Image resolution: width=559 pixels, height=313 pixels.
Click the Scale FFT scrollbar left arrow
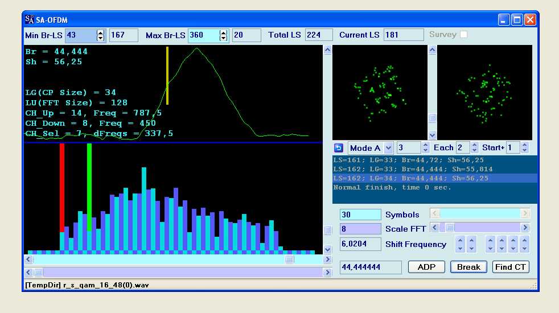(x=434, y=228)
